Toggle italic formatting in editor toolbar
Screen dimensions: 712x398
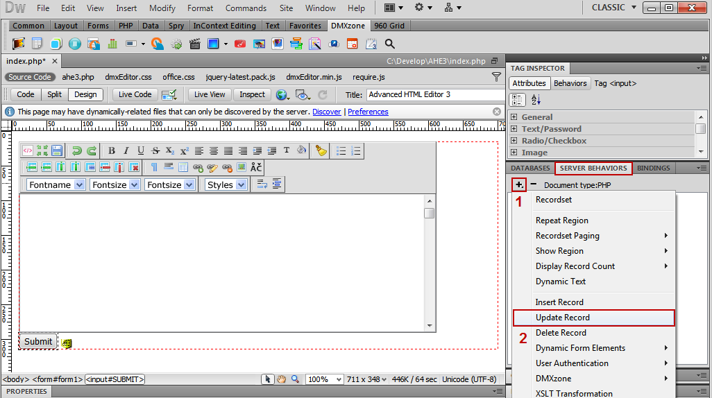point(126,150)
